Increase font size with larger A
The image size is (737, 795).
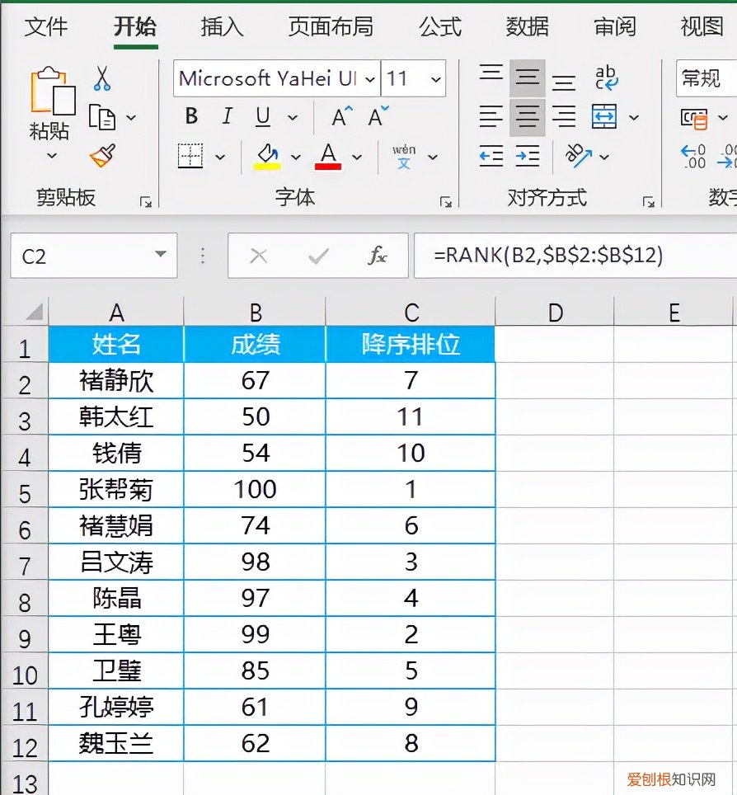pos(342,116)
